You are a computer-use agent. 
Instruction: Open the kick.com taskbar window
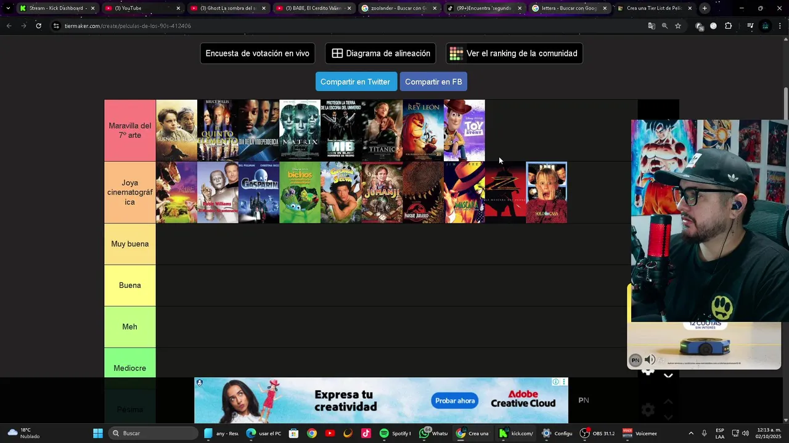(516, 433)
